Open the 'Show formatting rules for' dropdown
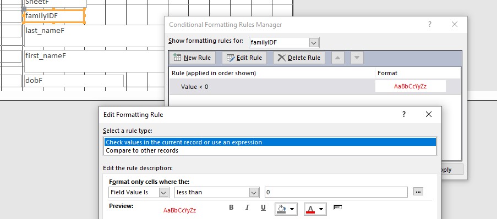Screen dimensions: 497x219 click(314, 42)
